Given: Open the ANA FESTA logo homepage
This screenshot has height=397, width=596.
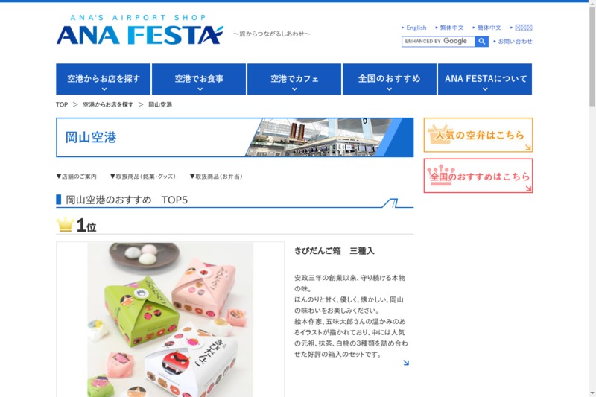Looking at the screenshot, I should coord(139,30).
